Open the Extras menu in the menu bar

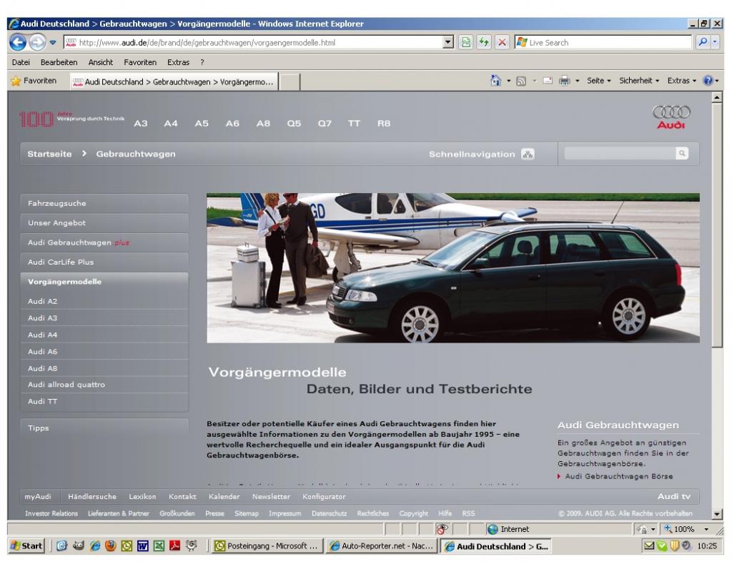178,62
